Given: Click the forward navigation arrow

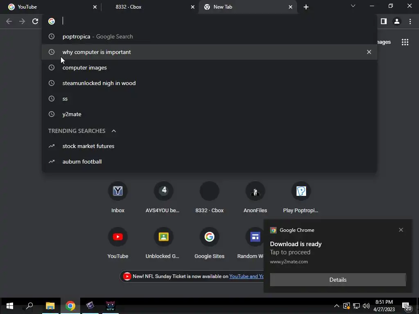Looking at the screenshot, I should pyautogui.click(x=22, y=21).
